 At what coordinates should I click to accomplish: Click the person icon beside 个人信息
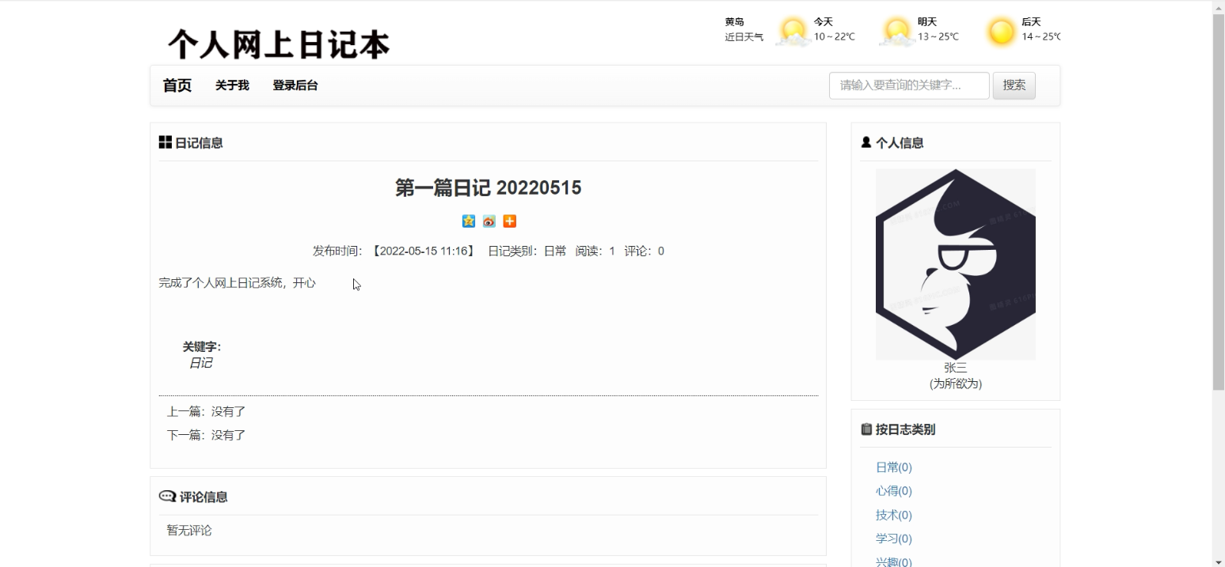[x=865, y=142]
